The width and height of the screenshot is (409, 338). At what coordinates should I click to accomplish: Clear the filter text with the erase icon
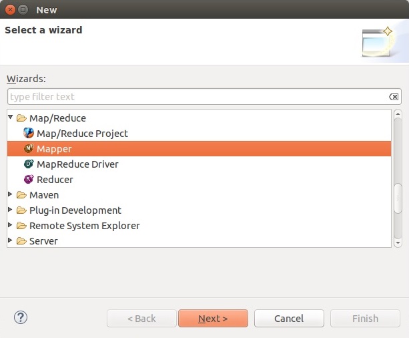[x=394, y=97]
